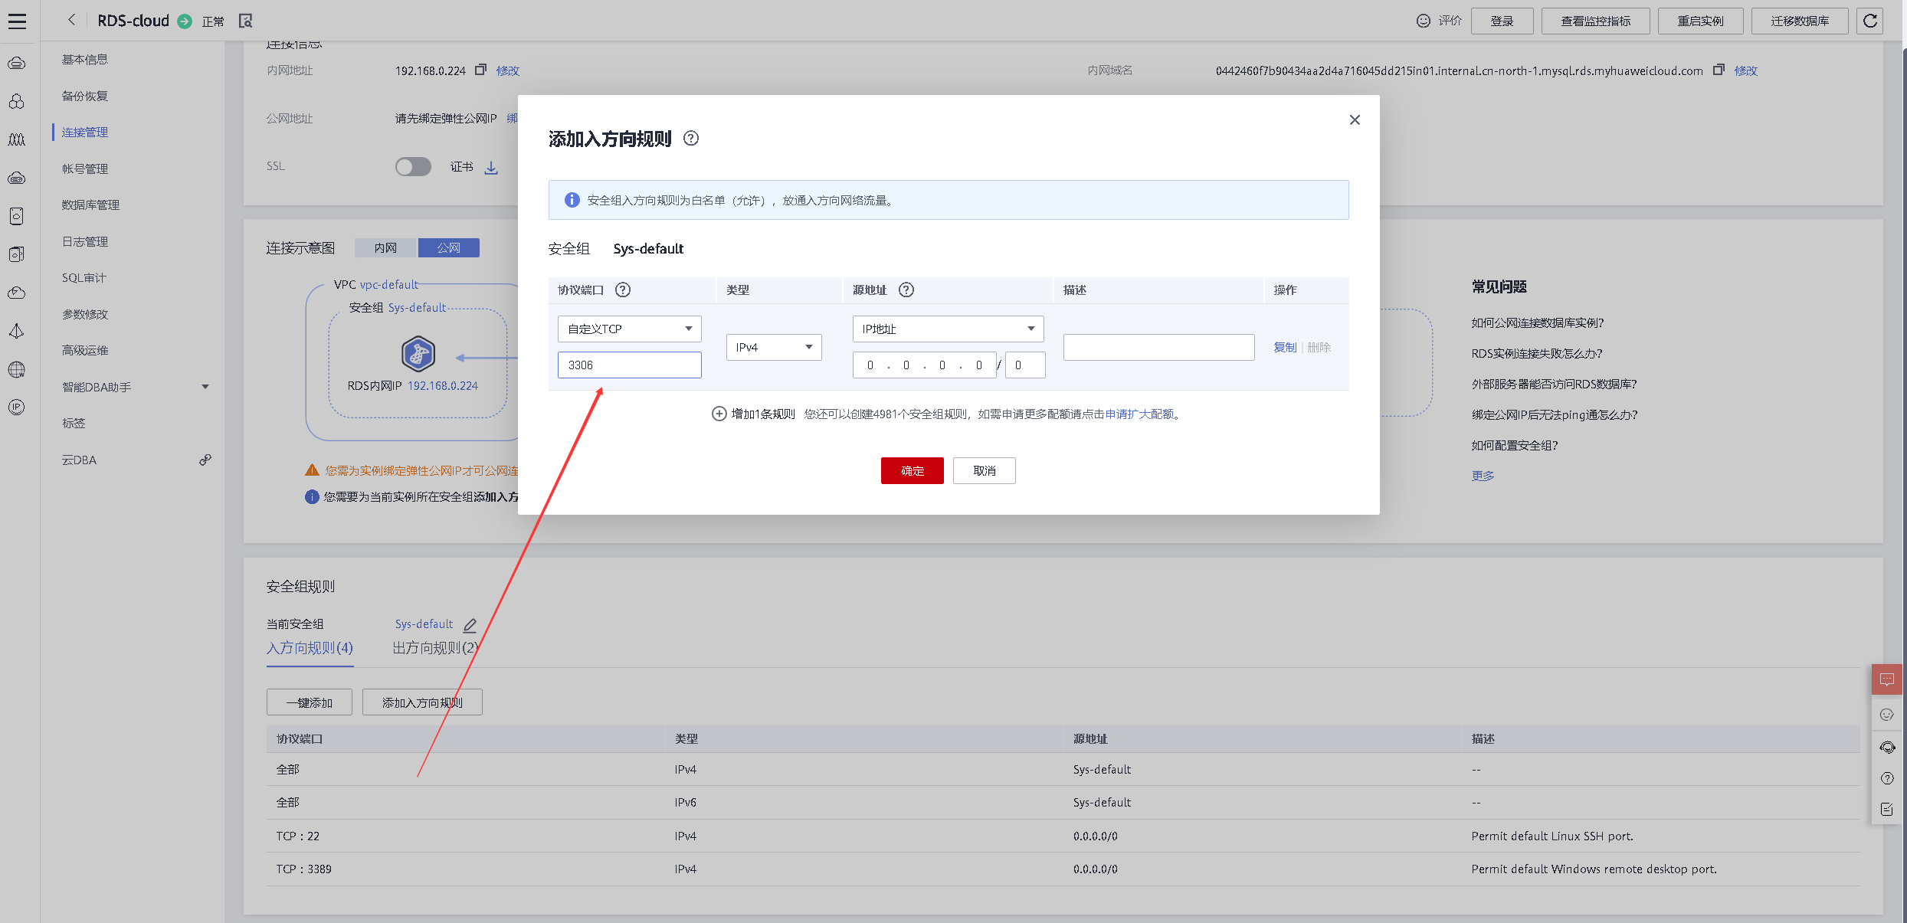This screenshot has height=923, width=1907.
Task: Click the port input field showing 3306
Action: 629,365
